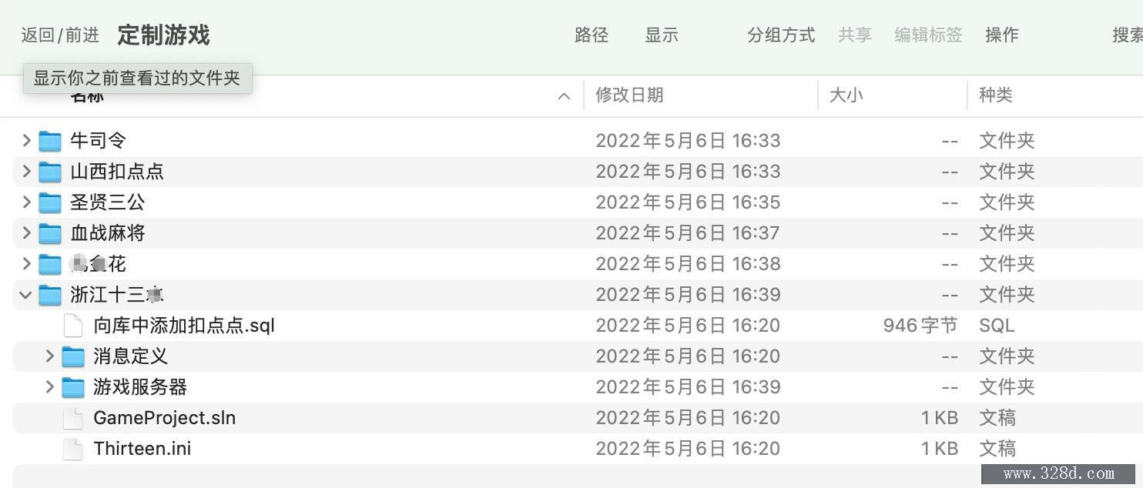Expand the 血战麻将 folder arrow
This screenshot has height=488, width=1143.
26,232
